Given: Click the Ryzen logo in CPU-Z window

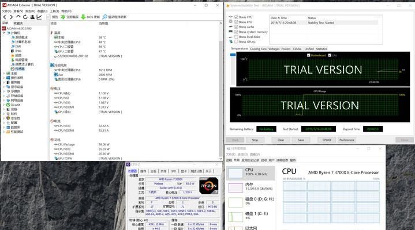Looking at the screenshot, I should pyautogui.click(x=209, y=186).
